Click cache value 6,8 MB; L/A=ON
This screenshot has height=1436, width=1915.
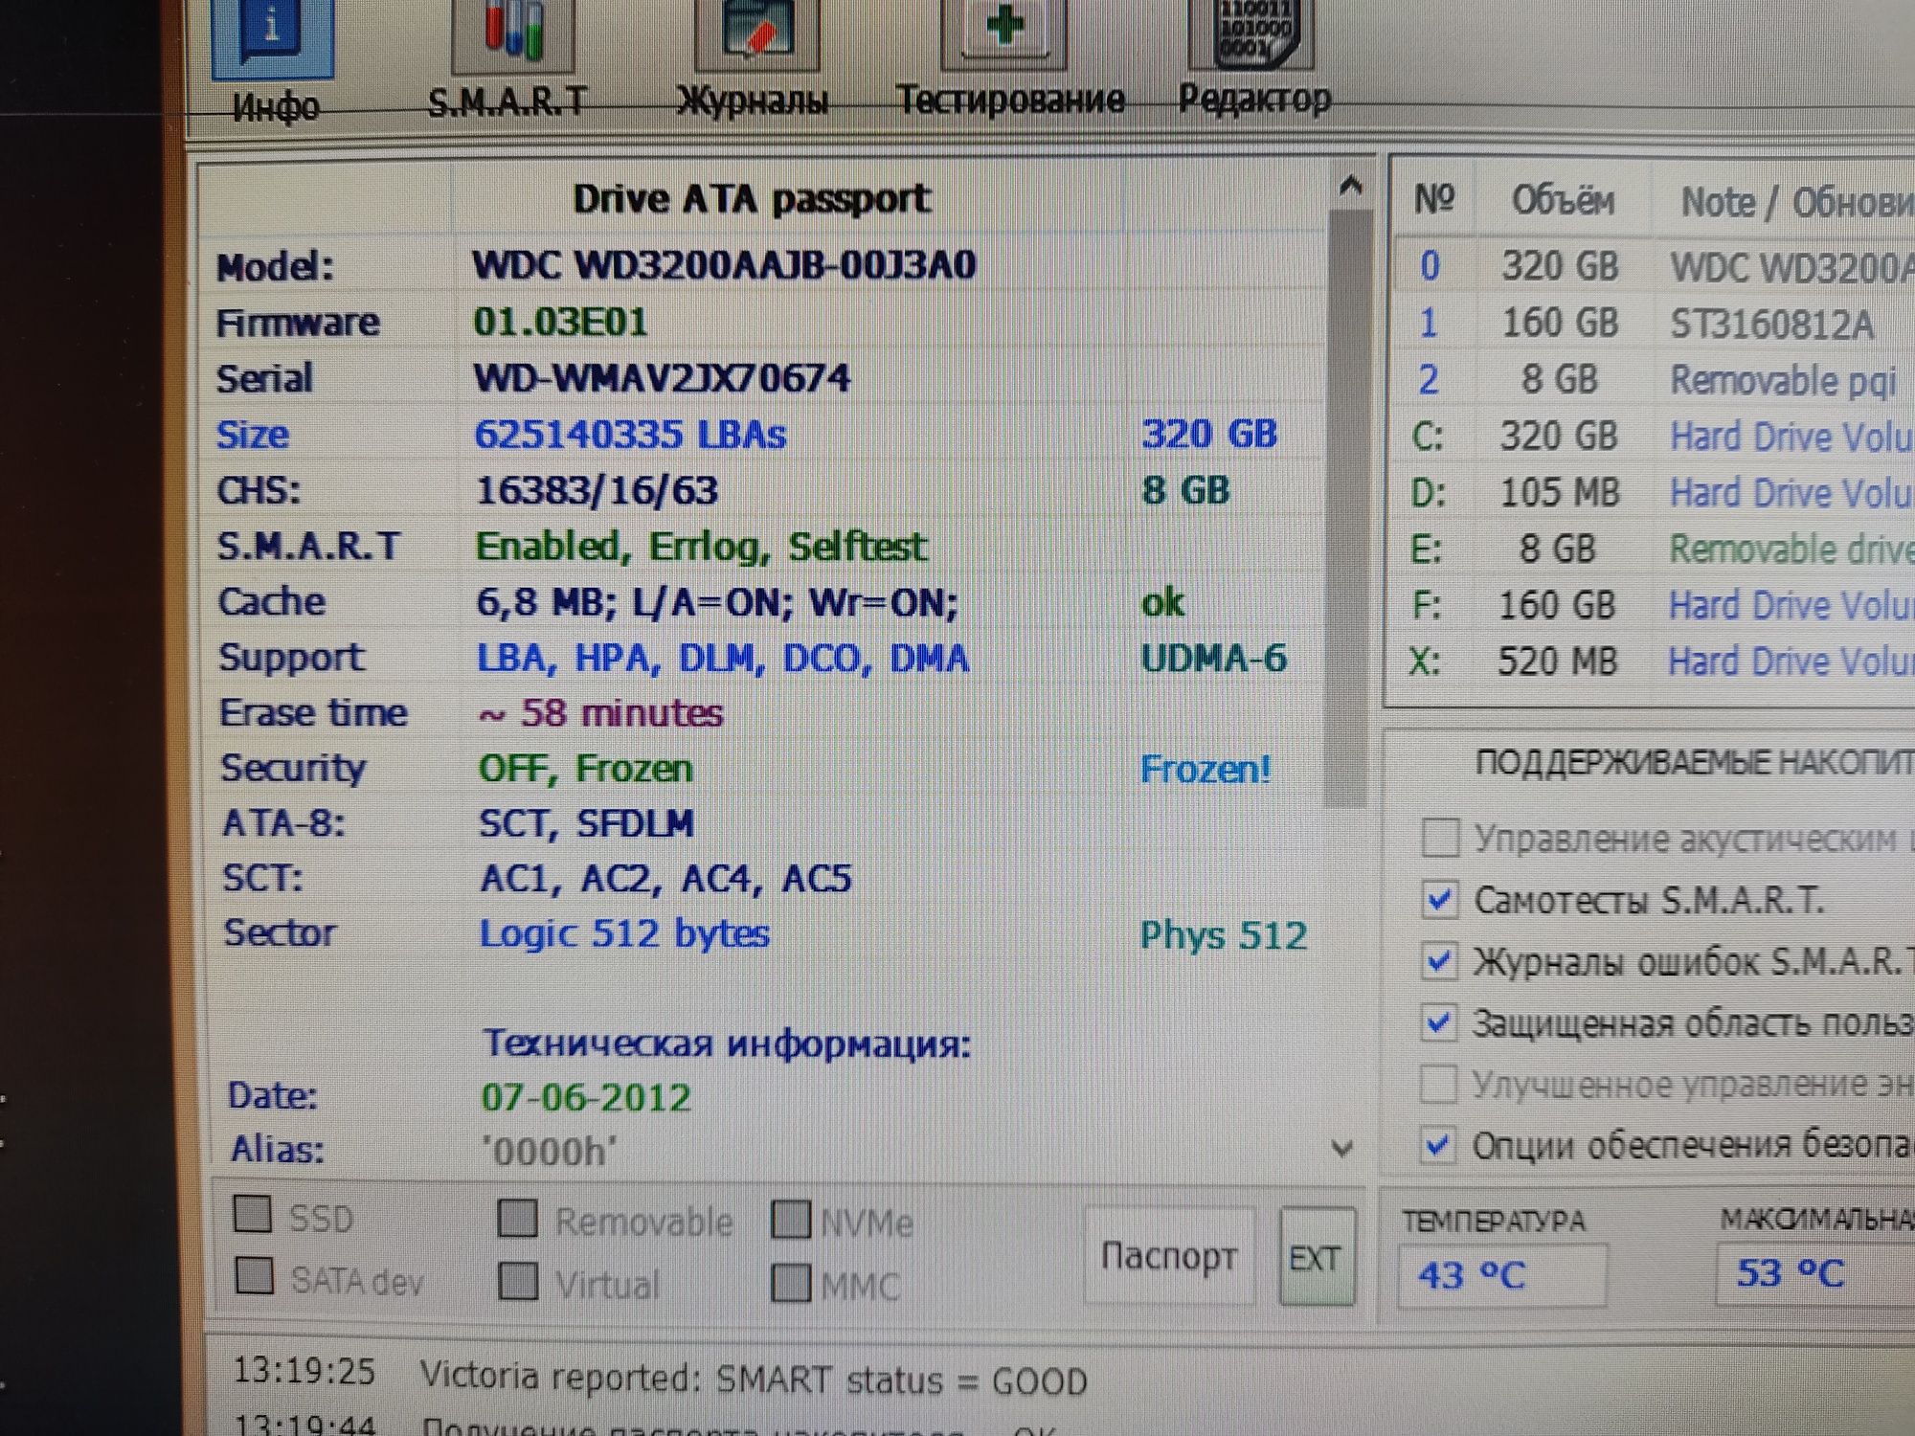coord(716,603)
